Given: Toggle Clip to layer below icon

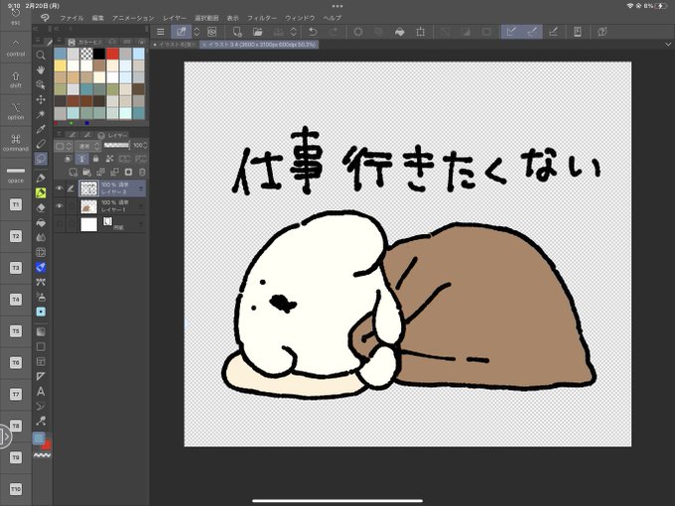Looking at the screenshot, I should [x=68, y=159].
